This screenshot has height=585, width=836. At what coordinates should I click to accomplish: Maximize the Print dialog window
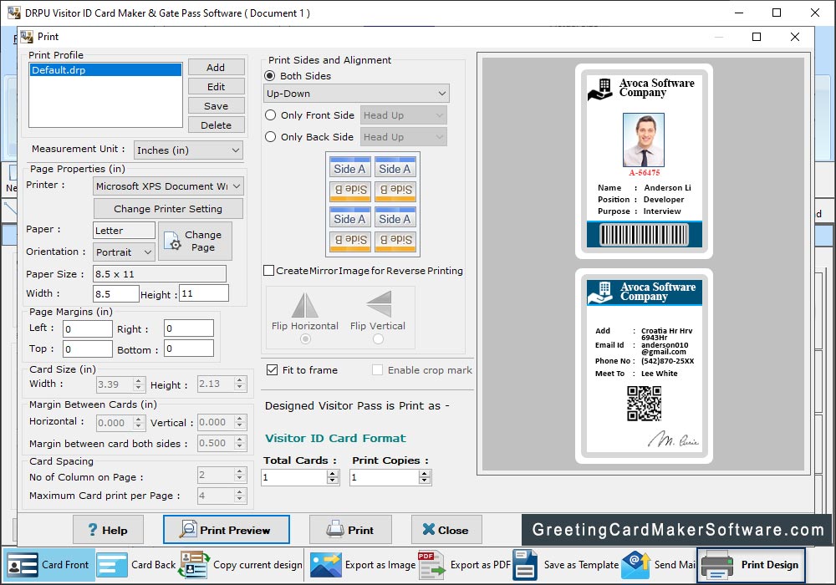[x=756, y=37]
